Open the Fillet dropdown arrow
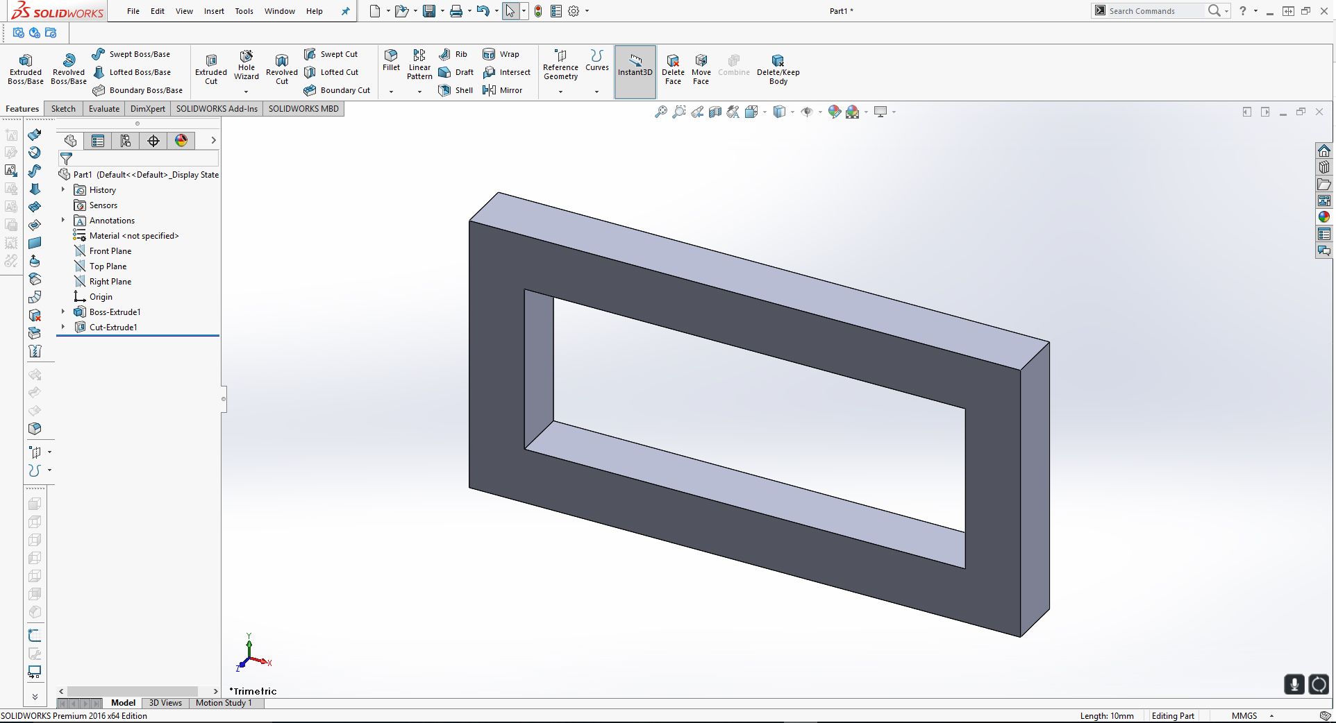 pos(391,92)
